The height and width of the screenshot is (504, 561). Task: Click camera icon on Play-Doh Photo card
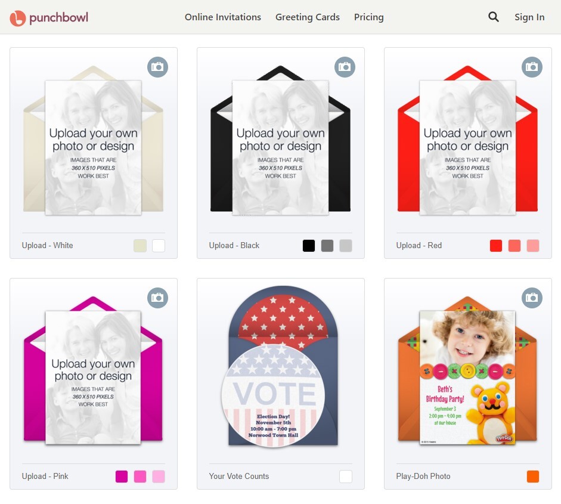(x=532, y=298)
